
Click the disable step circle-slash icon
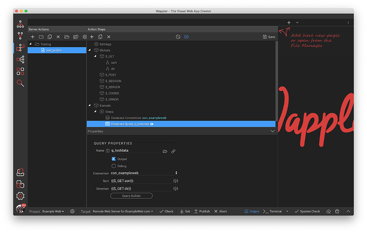tap(178, 37)
